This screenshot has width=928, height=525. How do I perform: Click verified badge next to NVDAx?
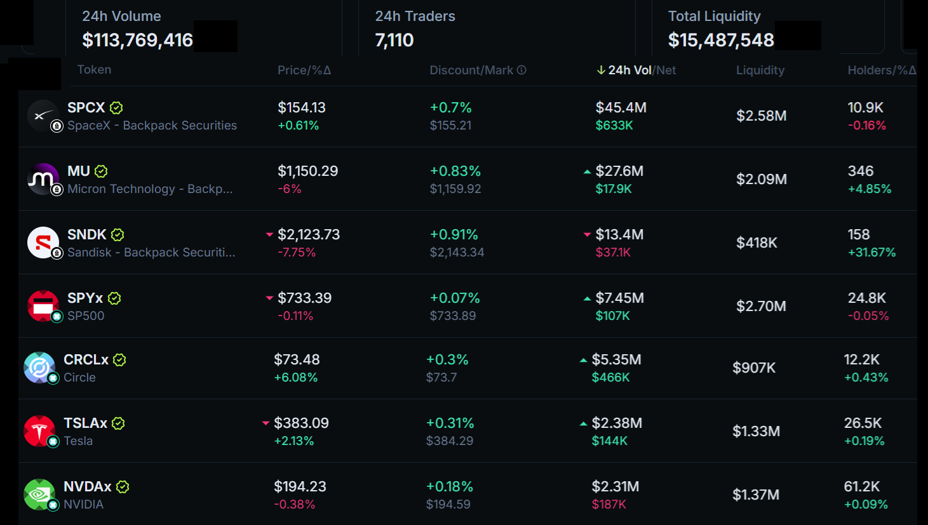[x=123, y=487]
